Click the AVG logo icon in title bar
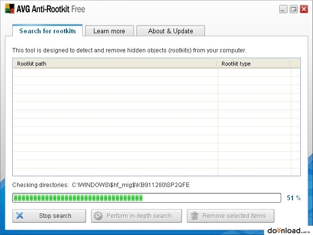The image size is (313, 235). pyautogui.click(x=10, y=9)
